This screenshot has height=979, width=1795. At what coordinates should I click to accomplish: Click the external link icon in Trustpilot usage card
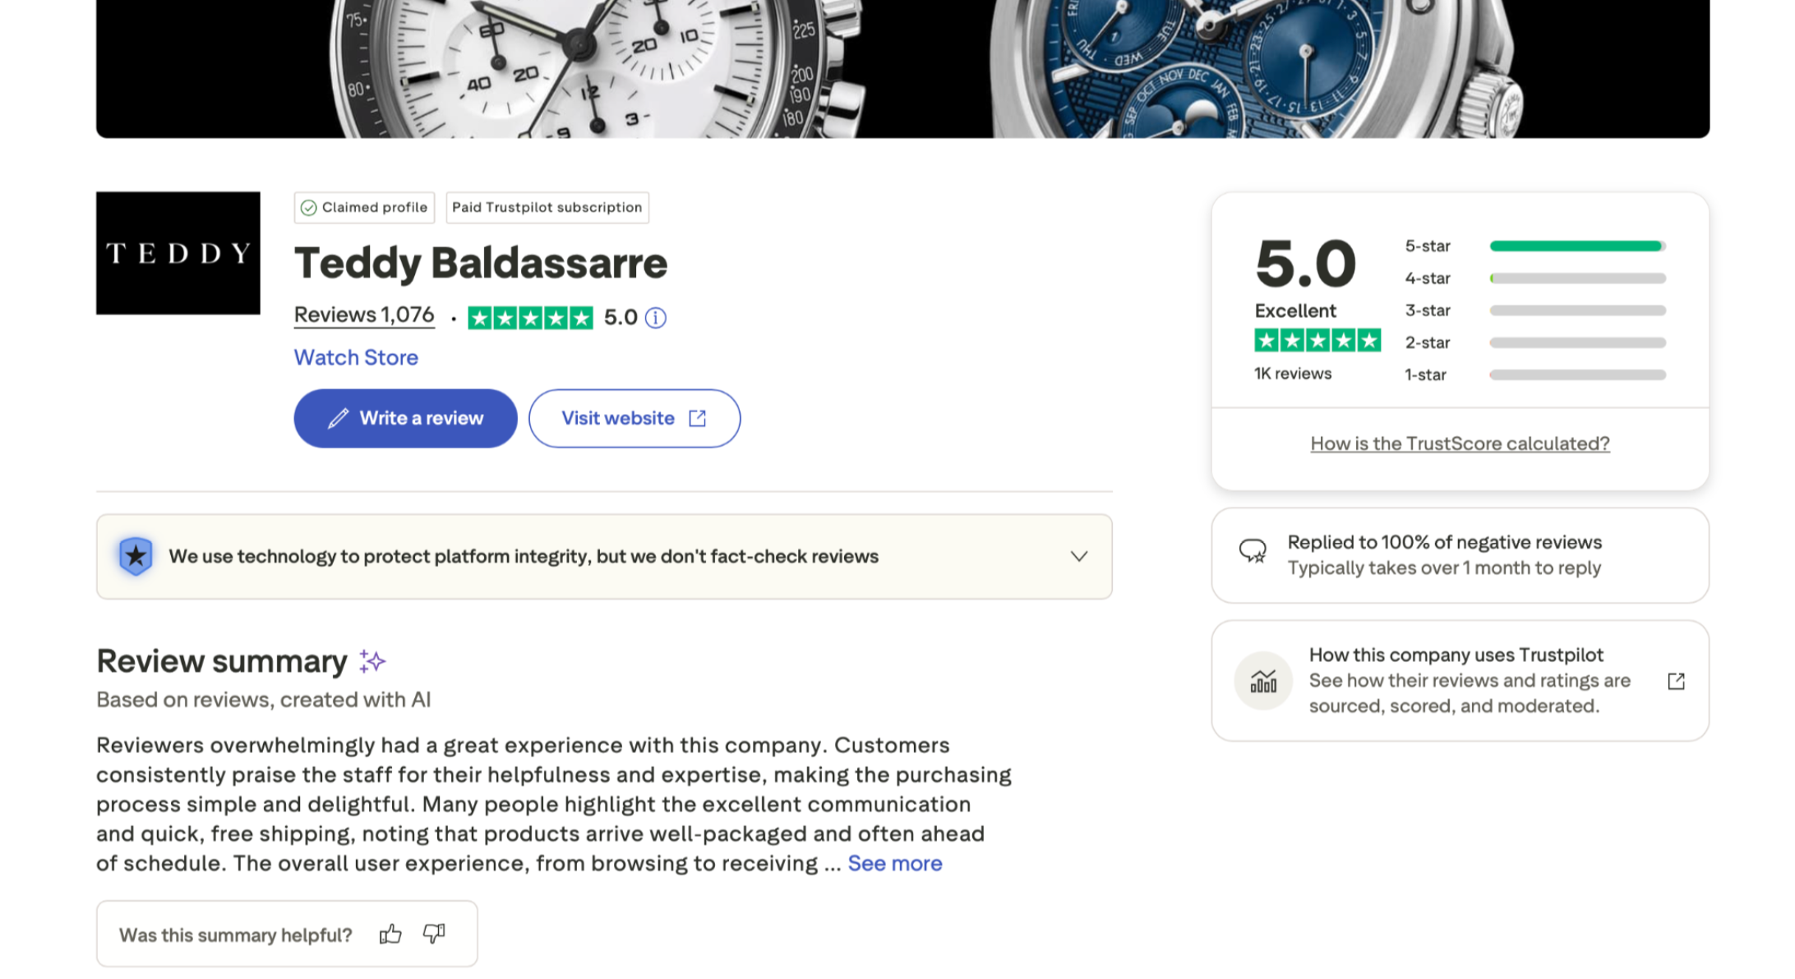1676,681
